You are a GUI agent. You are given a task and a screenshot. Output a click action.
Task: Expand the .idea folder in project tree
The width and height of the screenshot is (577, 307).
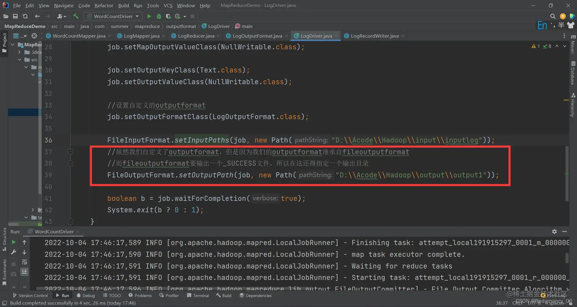coord(19,52)
